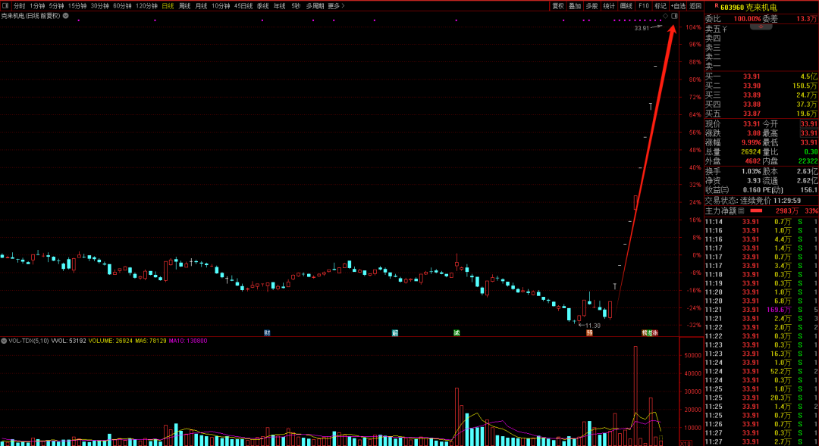
Task: Click the 买一 price 33.91
Action: (752, 76)
